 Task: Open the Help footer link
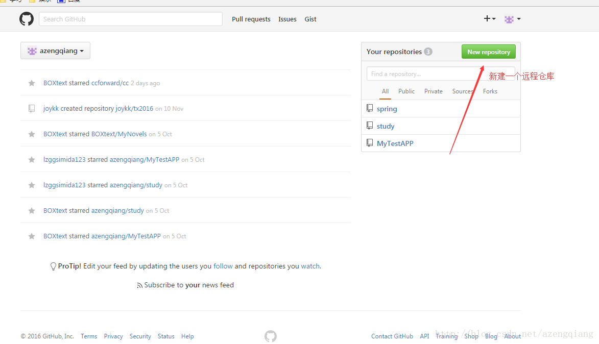187,336
